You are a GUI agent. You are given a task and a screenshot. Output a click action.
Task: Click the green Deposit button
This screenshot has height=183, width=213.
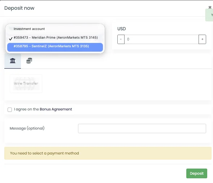coord(196,173)
